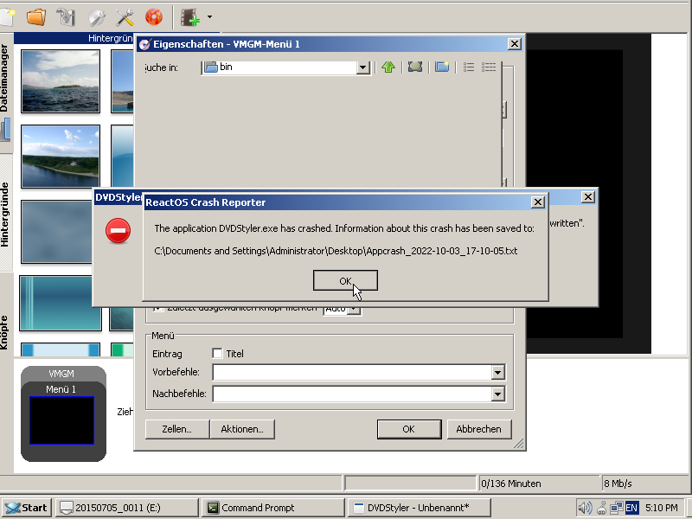Click the 'Nachbefehle' input field

point(352,394)
